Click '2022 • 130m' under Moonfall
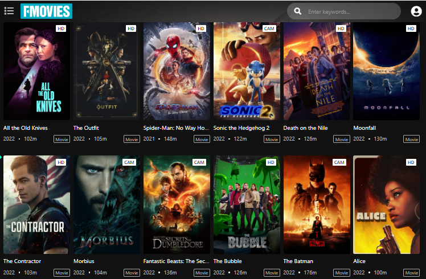 [370, 139]
